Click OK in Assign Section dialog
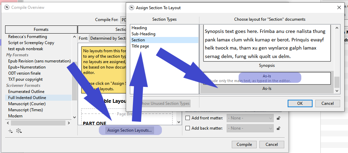The image size is (348, 153). coord(300,103)
